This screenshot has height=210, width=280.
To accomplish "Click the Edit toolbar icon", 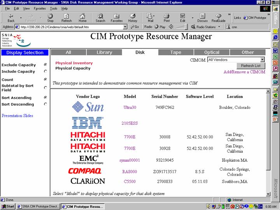I will tap(182, 18).
